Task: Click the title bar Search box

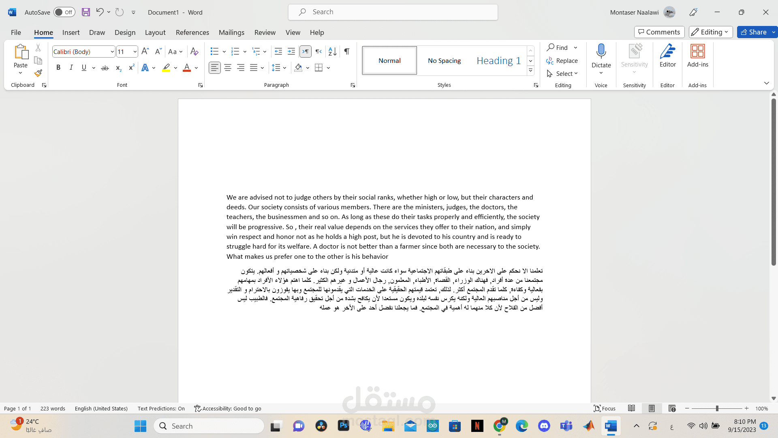Action: [x=393, y=12]
